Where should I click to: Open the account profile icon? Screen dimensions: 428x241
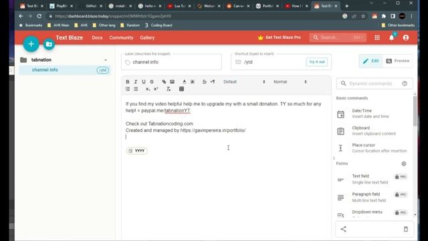point(406,37)
